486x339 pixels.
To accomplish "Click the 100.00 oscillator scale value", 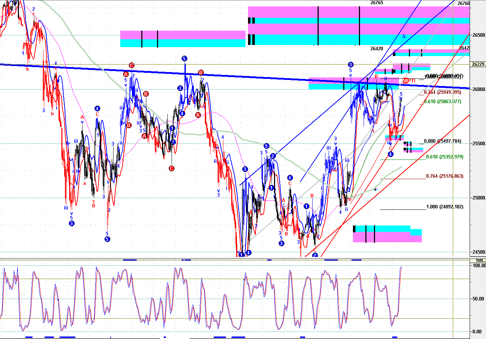I will click(479, 265).
